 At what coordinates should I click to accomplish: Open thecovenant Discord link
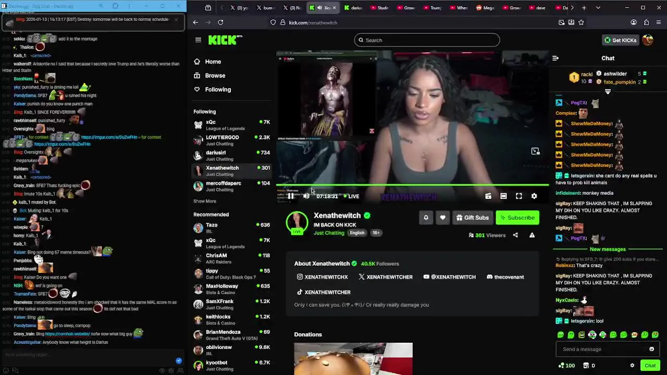coord(505,277)
